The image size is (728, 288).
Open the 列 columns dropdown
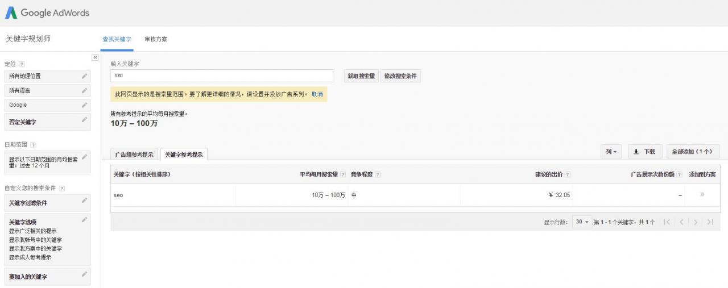(611, 152)
